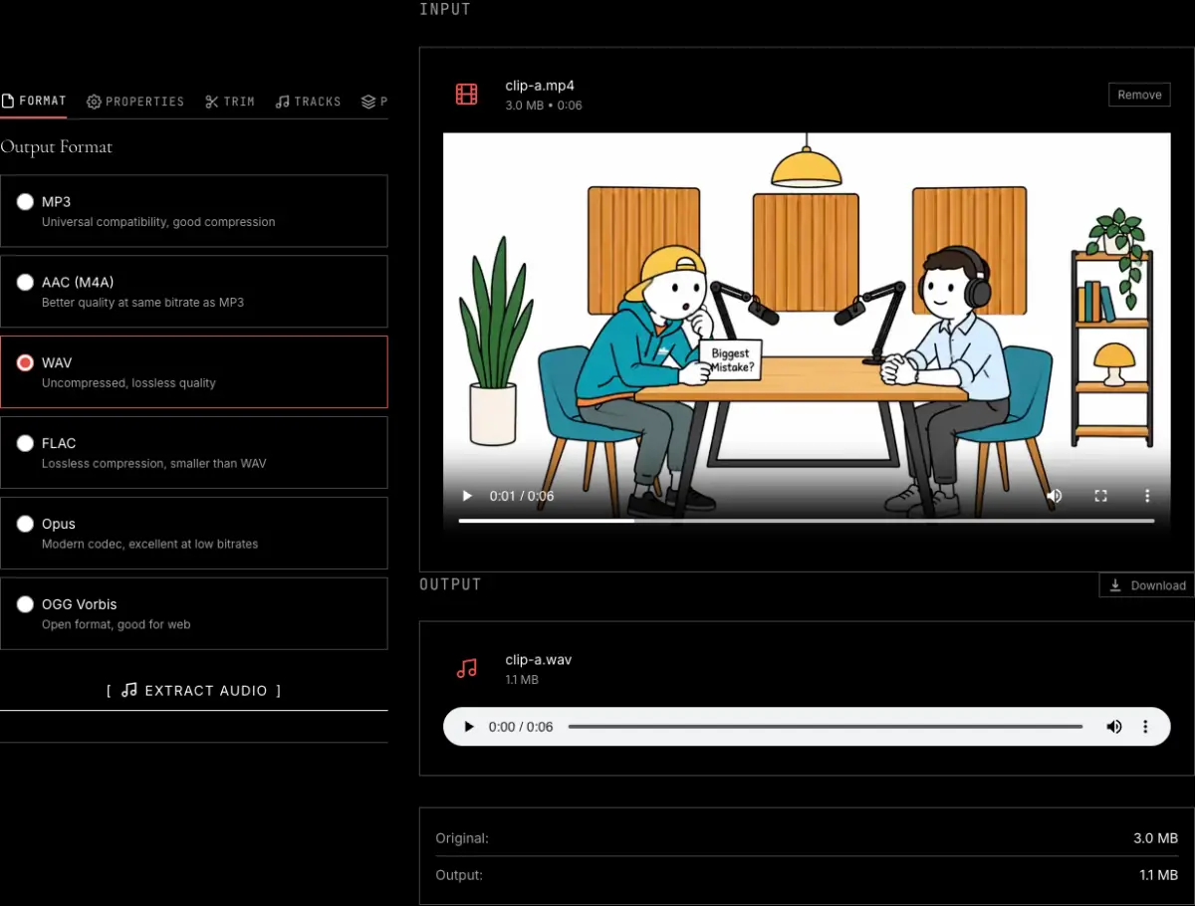Open the Properties tab
The height and width of the screenshot is (906, 1195).
point(135,102)
